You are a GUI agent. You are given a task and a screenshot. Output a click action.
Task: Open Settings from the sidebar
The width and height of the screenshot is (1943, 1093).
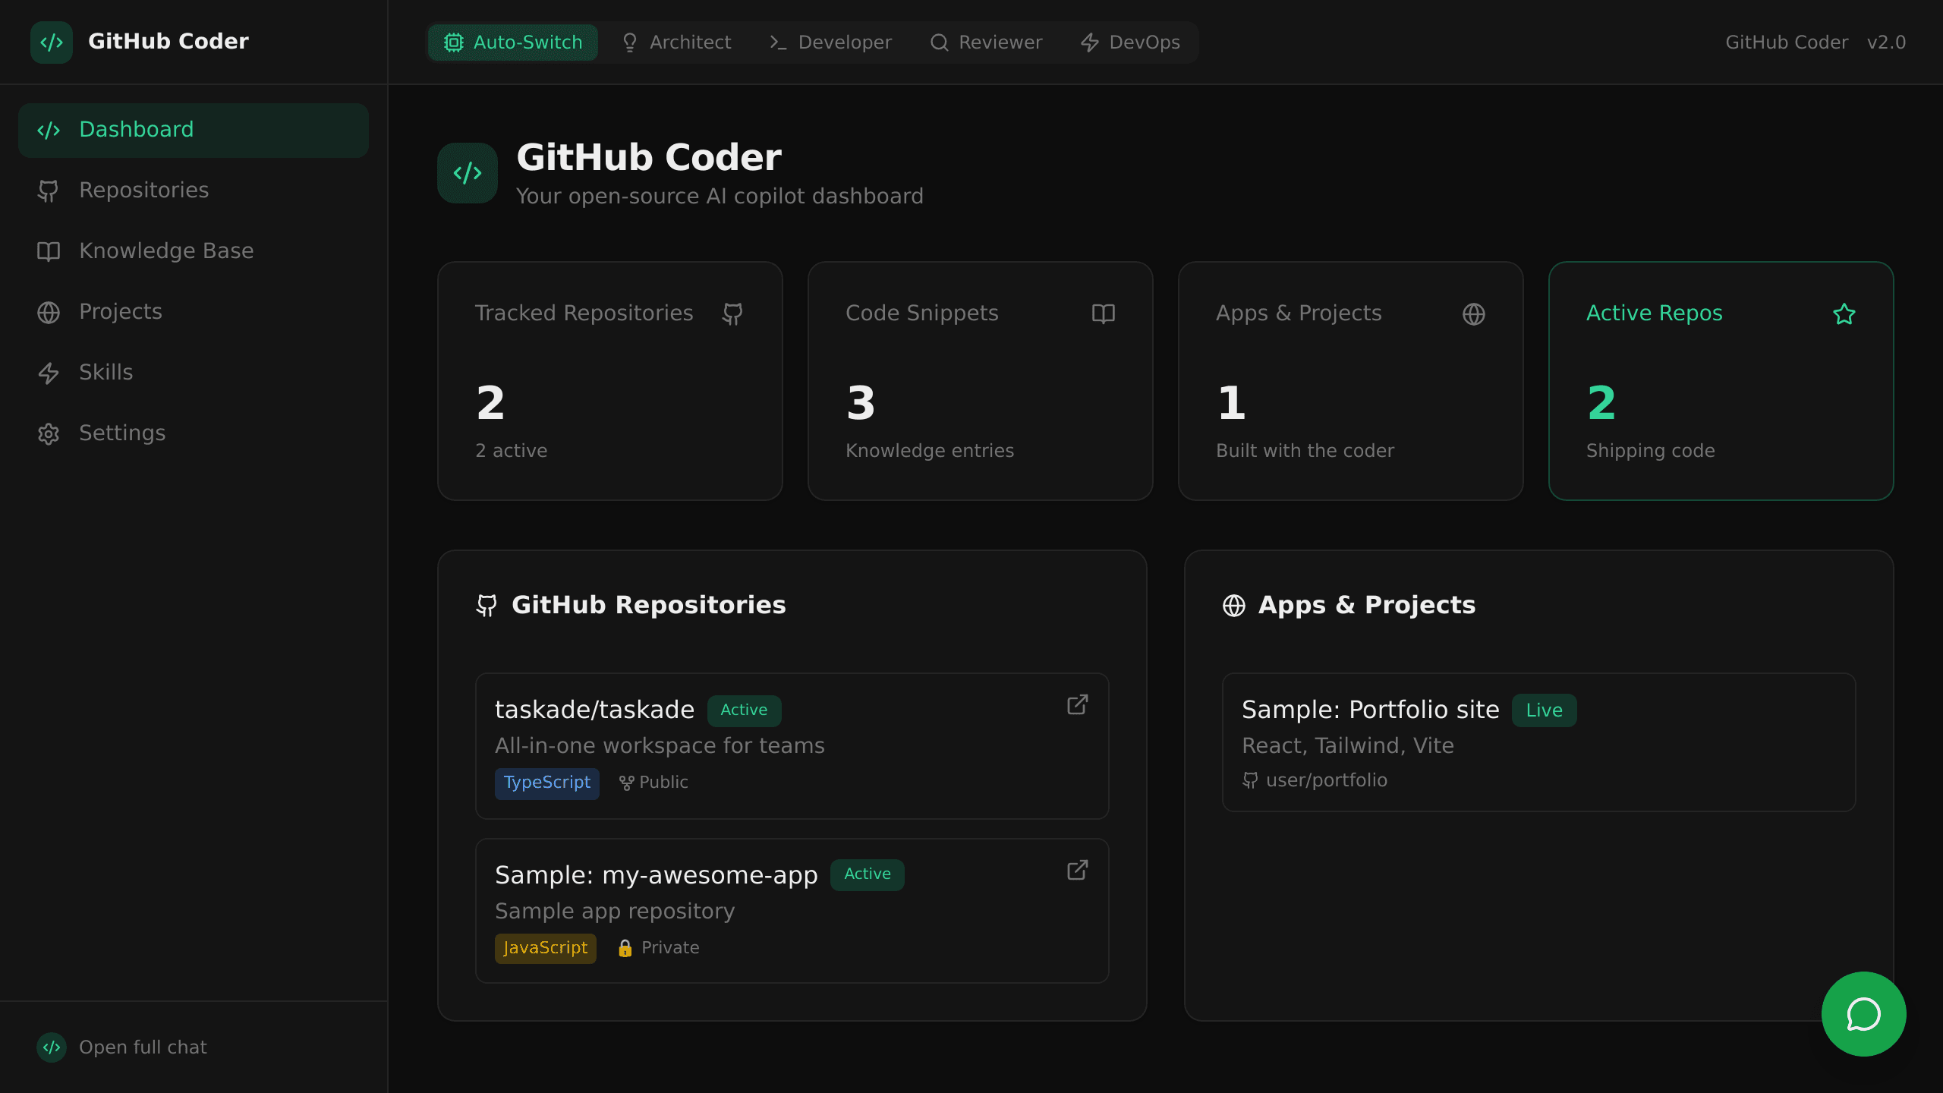(x=194, y=433)
